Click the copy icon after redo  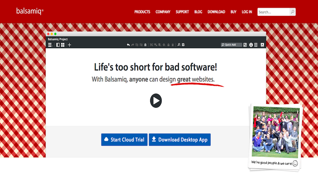[x=137, y=45]
